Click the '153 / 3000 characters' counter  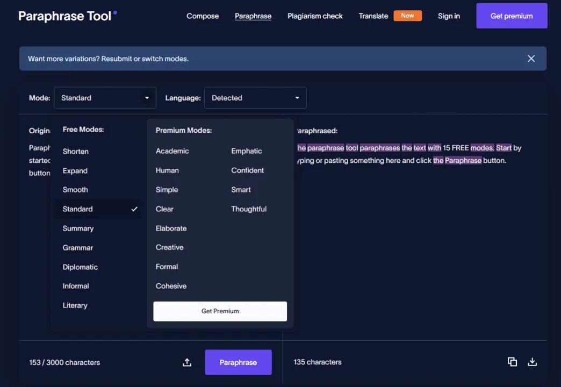pyautogui.click(x=64, y=363)
